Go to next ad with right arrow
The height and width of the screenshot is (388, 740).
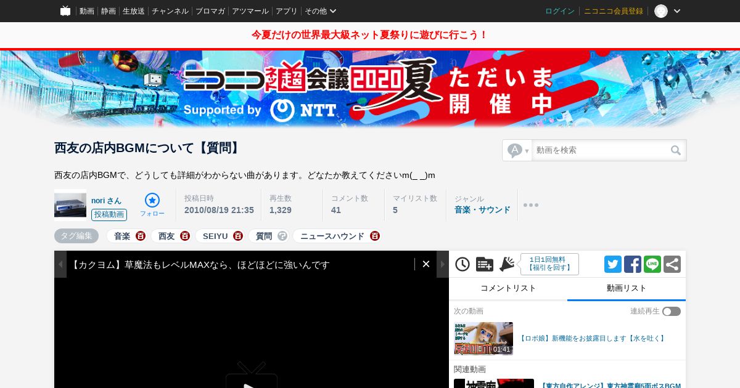pyautogui.click(x=443, y=264)
